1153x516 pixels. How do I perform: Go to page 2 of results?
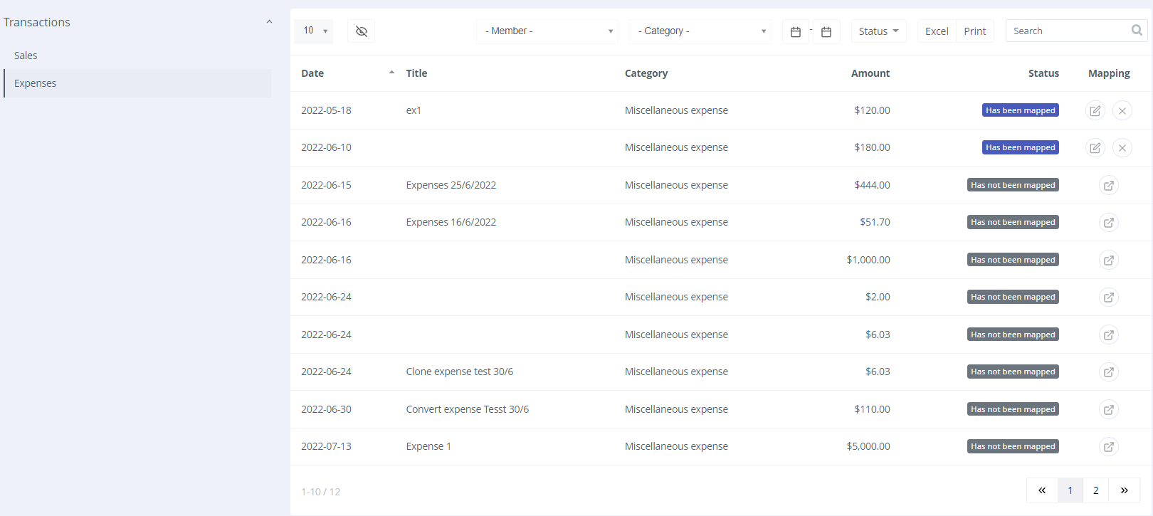(x=1095, y=490)
